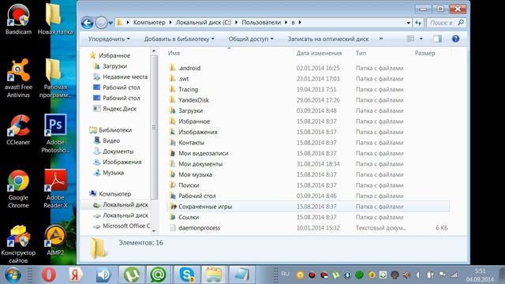
Task: Launch AIMP2 player shortcut
Action: pyautogui.click(x=55, y=241)
